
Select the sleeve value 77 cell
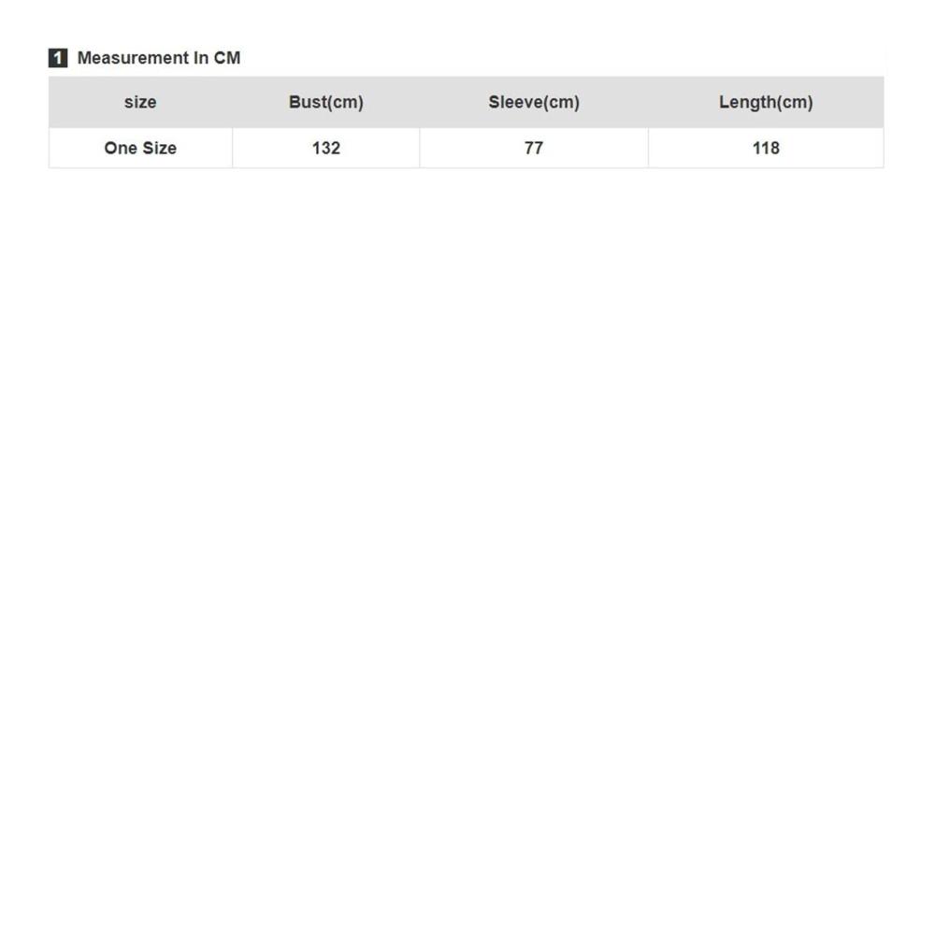534,148
